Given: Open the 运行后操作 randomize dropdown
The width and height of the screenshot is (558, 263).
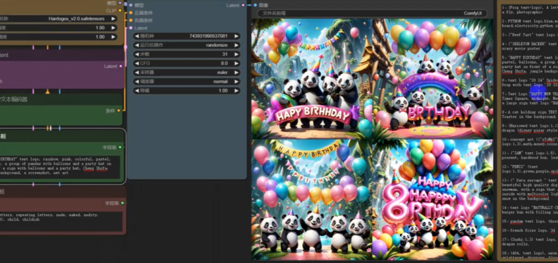Looking at the screenshot, I should pyautogui.click(x=187, y=45).
